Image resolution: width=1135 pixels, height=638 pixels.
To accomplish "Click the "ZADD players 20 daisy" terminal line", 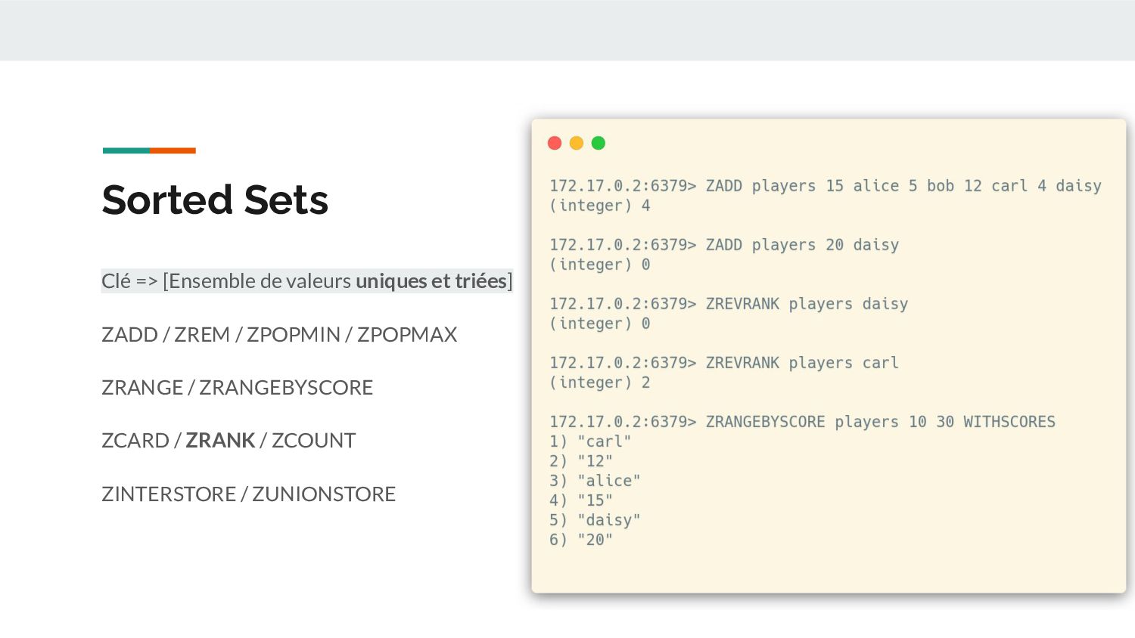I will click(802, 245).
